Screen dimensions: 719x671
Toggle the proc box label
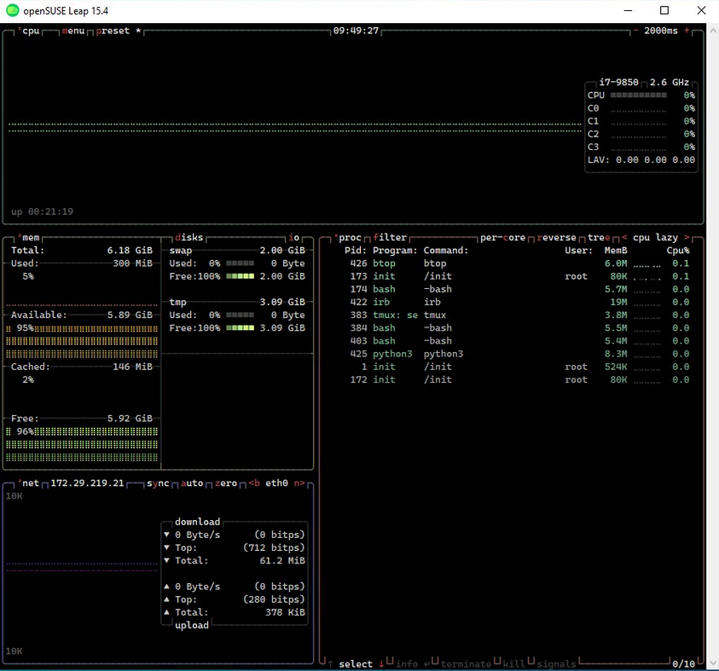coord(350,237)
